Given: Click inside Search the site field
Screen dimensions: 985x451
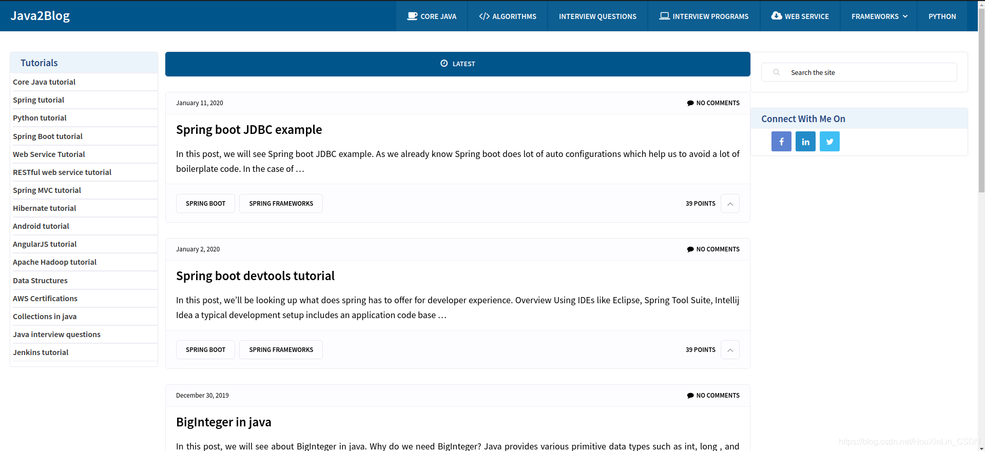Looking at the screenshot, I should pos(859,72).
